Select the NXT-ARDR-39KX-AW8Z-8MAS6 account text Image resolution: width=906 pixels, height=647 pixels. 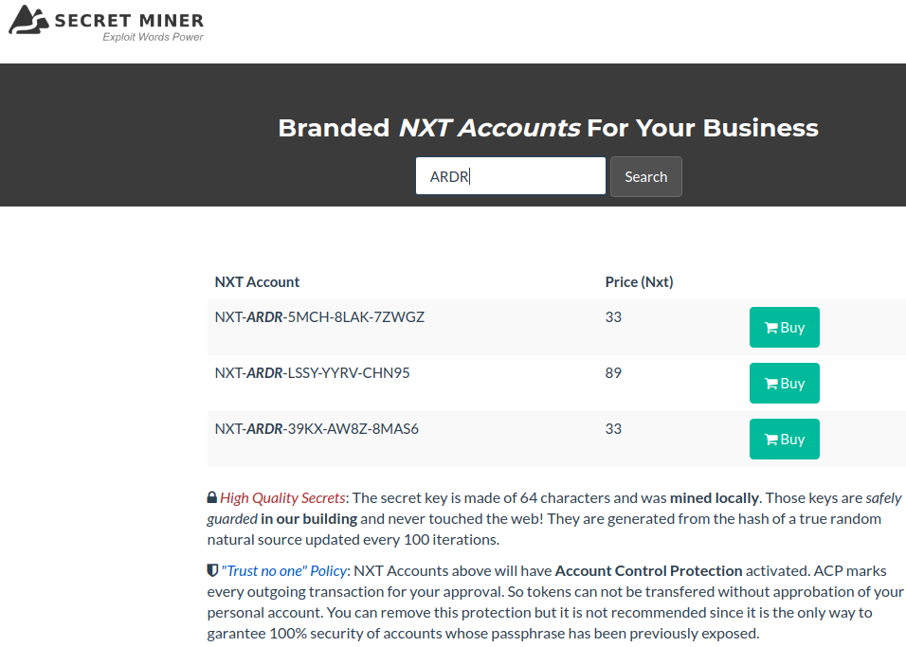point(317,429)
